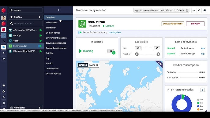
Task: Open Environment variables page
Action: (56, 38)
